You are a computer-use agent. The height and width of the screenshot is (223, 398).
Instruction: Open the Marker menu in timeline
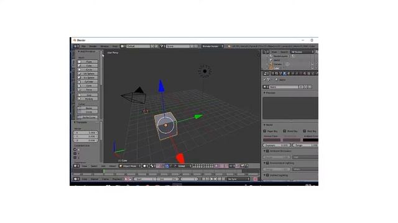click(95, 179)
